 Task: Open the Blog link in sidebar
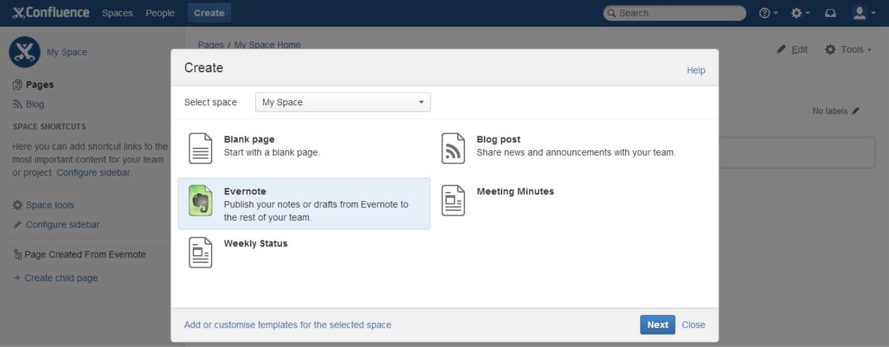click(x=35, y=104)
